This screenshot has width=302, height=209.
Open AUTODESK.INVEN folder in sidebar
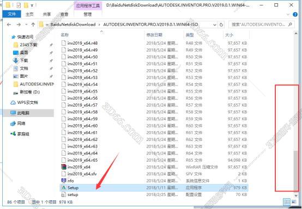pos(37,84)
